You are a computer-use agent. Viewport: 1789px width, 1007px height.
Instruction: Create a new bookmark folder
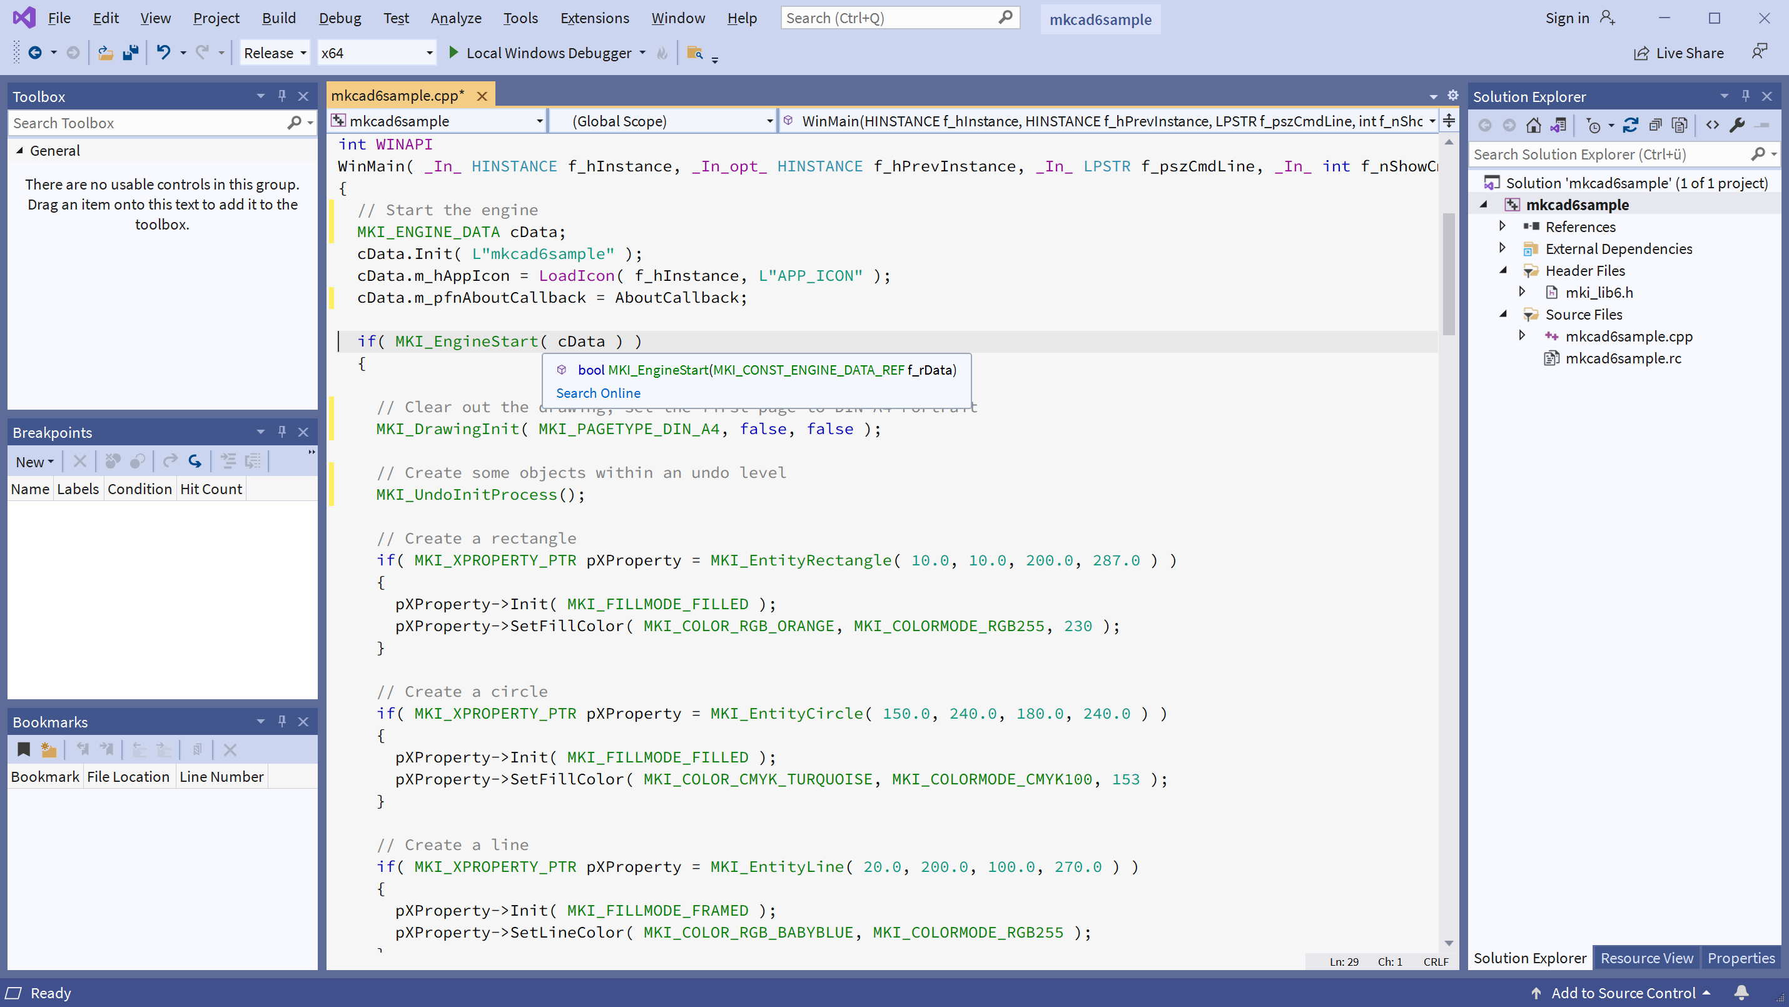[x=49, y=749]
